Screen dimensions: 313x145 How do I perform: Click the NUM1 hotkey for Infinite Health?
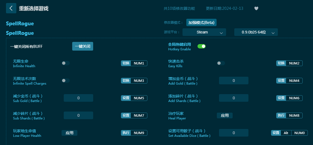click(139, 63)
